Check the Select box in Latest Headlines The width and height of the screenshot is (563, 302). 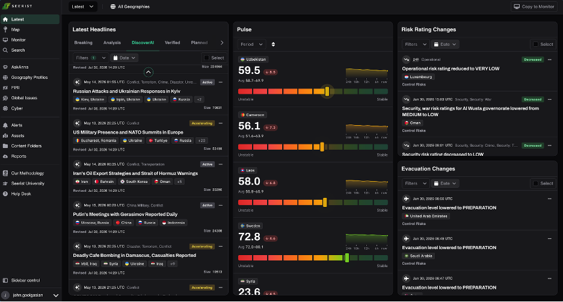(206, 58)
